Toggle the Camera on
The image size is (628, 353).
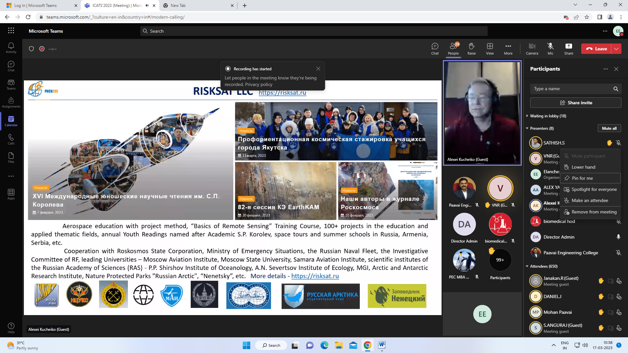click(532, 48)
